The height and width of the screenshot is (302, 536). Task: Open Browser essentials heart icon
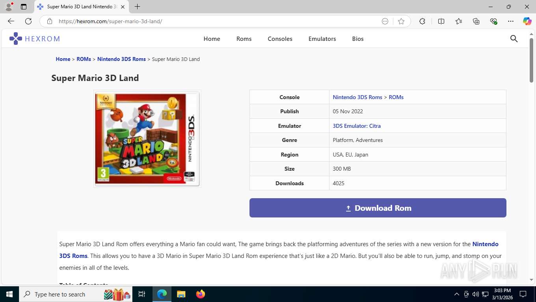493,21
